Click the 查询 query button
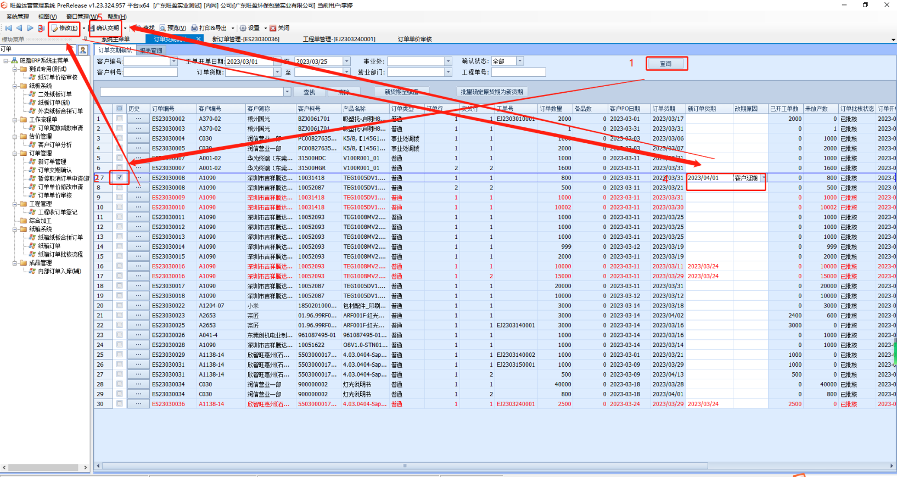Image resolution: width=897 pixels, height=477 pixels. coord(666,64)
